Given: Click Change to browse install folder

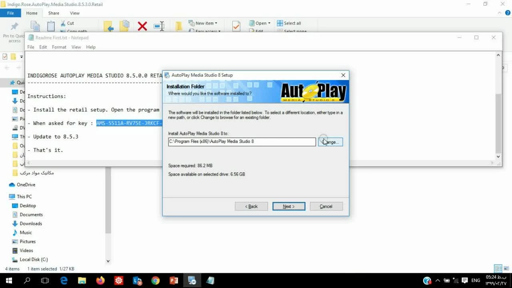Looking at the screenshot, I should [330, 142].
